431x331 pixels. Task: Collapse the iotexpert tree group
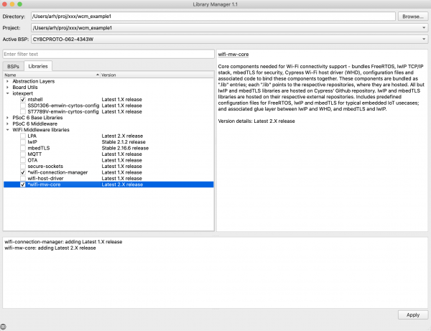click(7, 93)
